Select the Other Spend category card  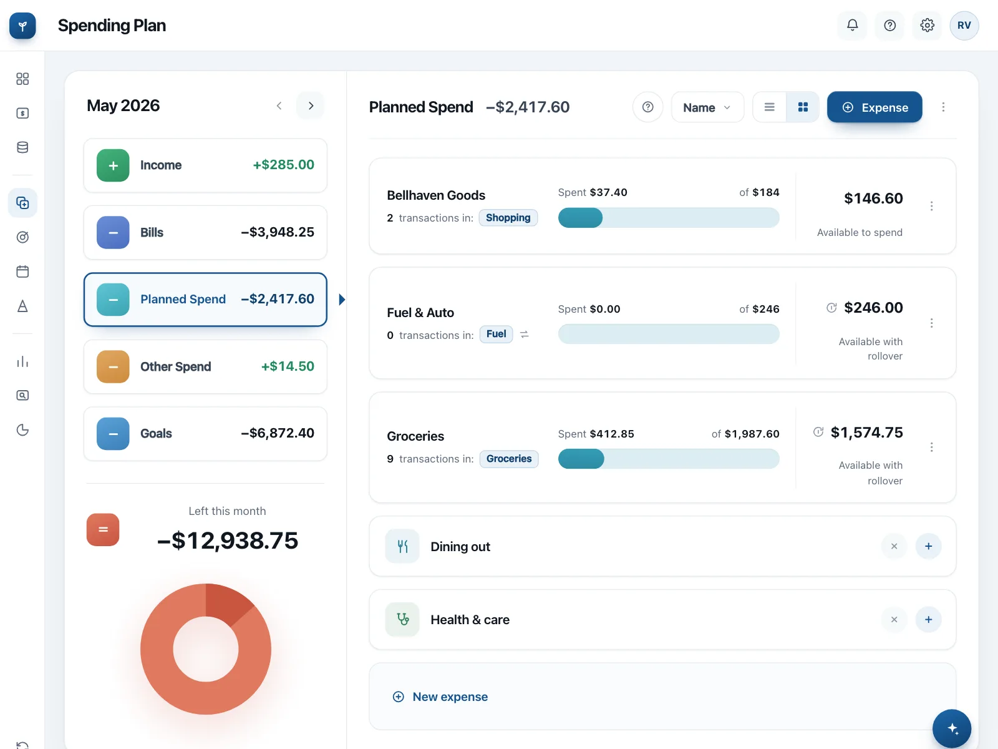205,366
